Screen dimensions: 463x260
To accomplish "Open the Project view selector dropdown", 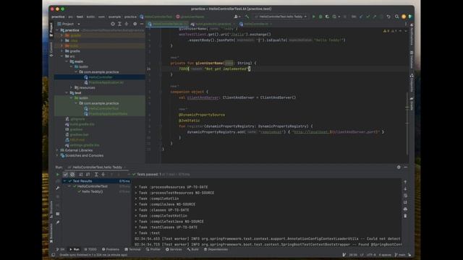I will (x=69, y=24).
